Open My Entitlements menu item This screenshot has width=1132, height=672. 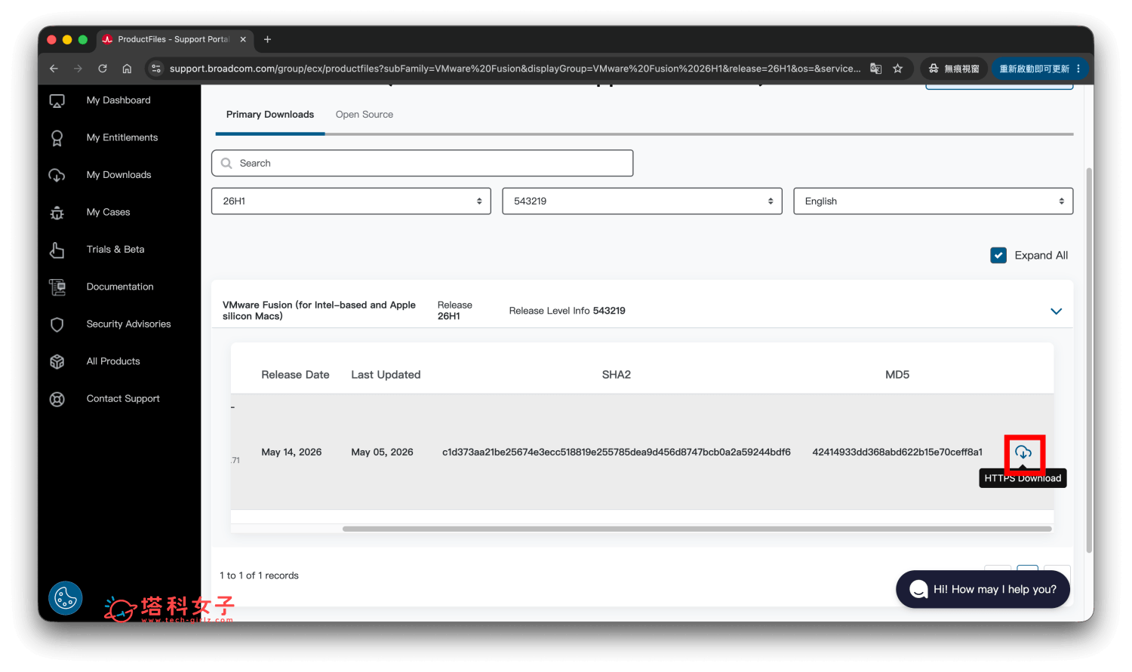click(x=122, y=138)
